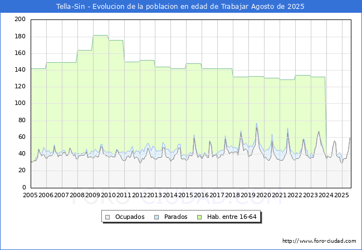The width and height of the screenshot is (362, 250).
Task: Click the 2025 x-axis year label
Action: click(341, 195)
